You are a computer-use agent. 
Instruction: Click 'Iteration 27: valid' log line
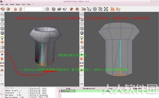click(38, 88)
